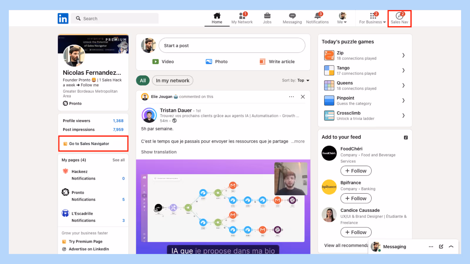Click Show translation on the post

[x=159, y=152]
